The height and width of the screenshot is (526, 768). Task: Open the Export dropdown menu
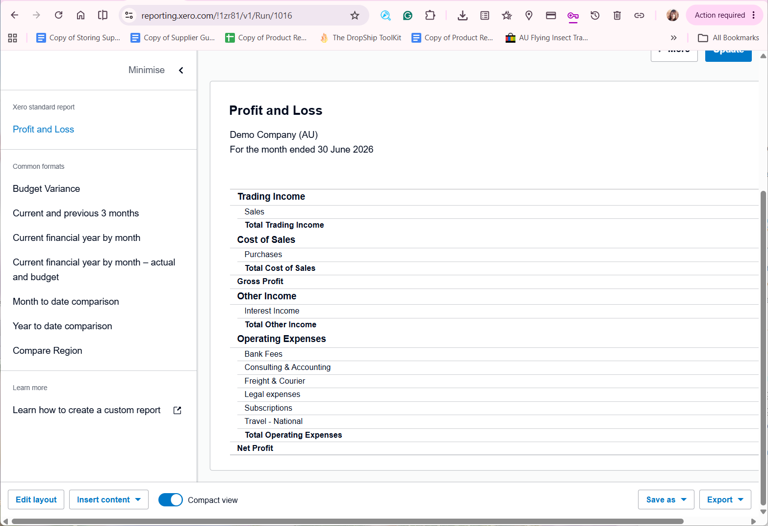[x=725, y=500]
